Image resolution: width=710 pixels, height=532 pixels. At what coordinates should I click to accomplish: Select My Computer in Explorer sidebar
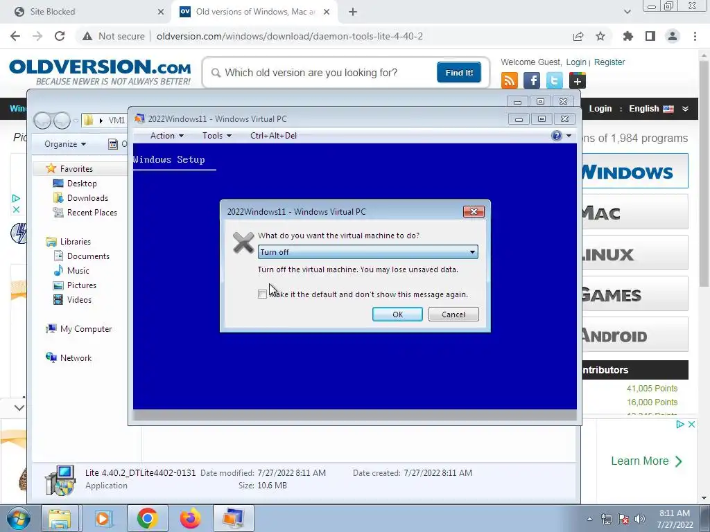pos(86,329)
